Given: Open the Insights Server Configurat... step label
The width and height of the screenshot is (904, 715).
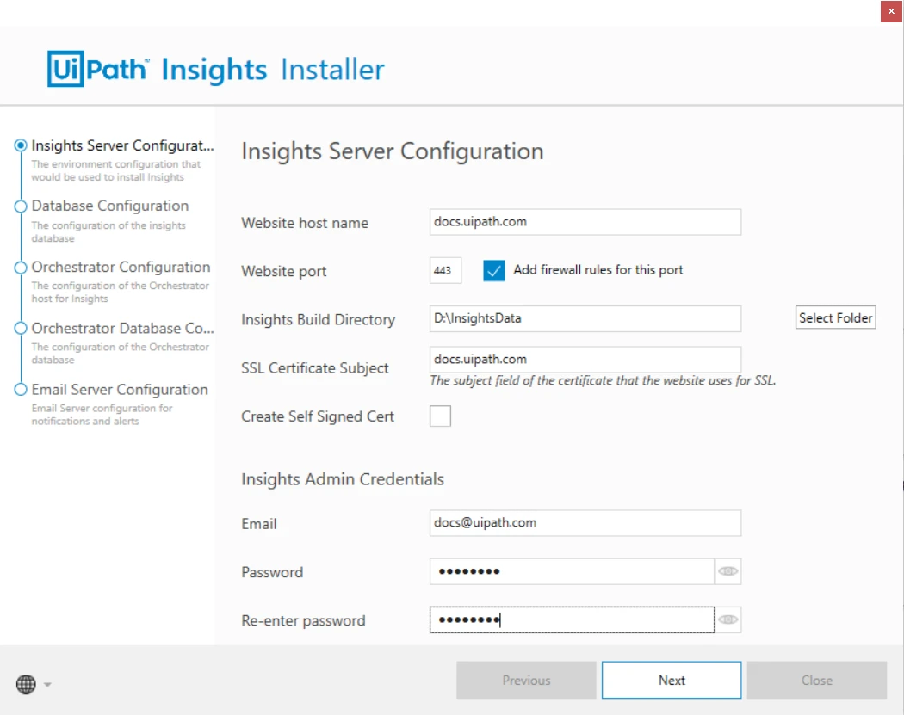Looking at the screenshot, I should point(123,145).
